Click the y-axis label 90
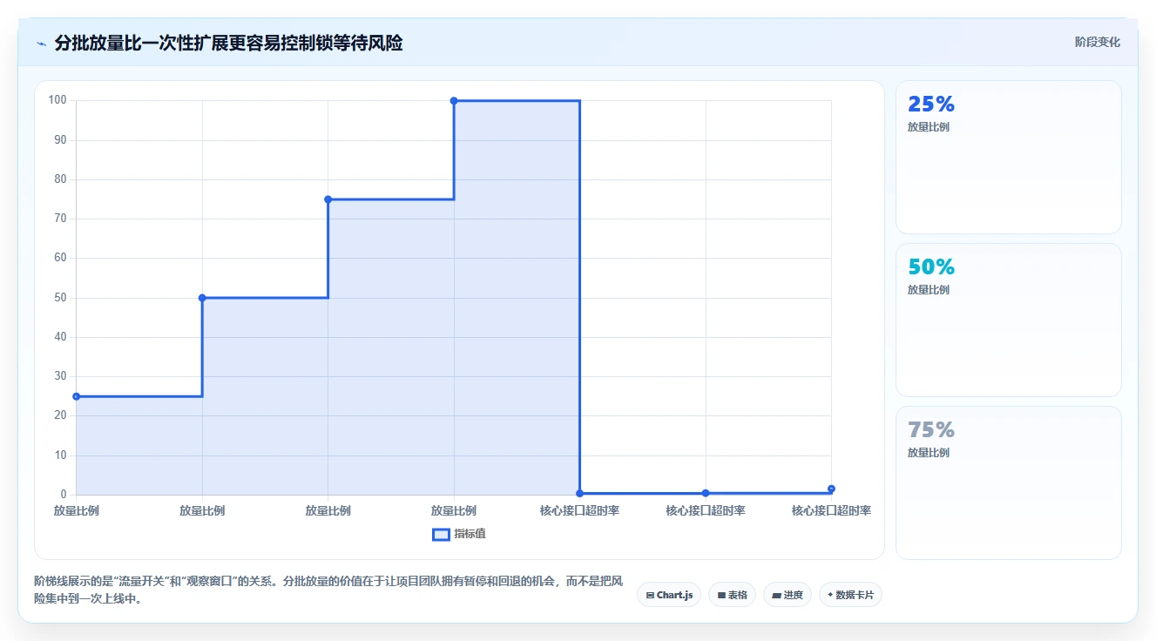The height and width of the screenshot is (641, 1156). 60,139
